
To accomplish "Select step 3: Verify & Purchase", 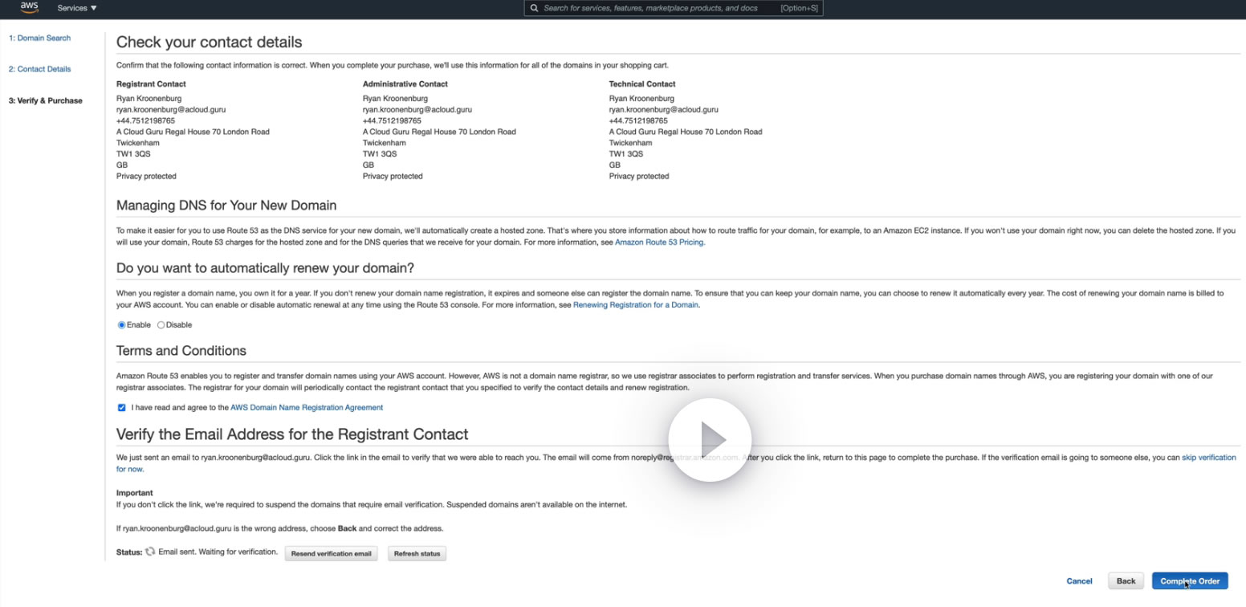I will pos(46,101).
